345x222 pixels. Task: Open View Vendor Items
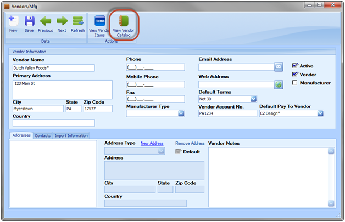(100, 21)
